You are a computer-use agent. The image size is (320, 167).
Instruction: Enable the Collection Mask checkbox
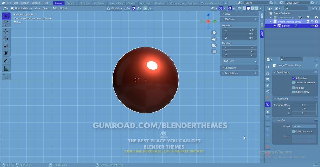point(293,132)
